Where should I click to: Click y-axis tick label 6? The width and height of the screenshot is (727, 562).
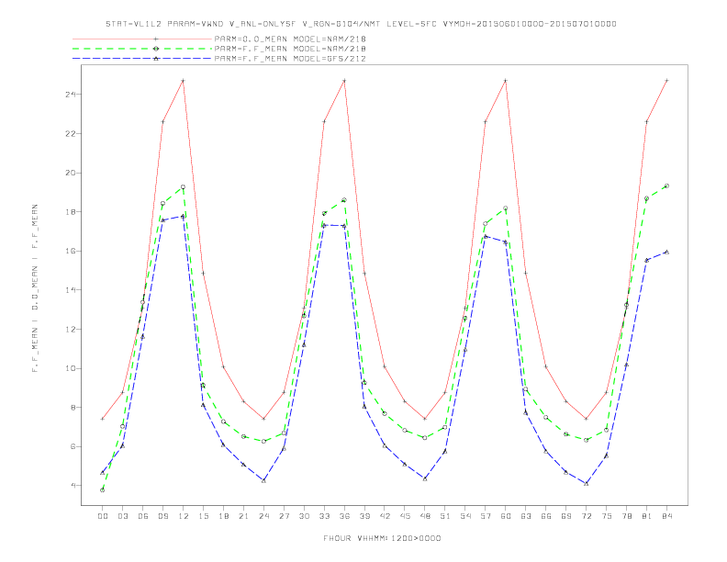click(73, 447)
